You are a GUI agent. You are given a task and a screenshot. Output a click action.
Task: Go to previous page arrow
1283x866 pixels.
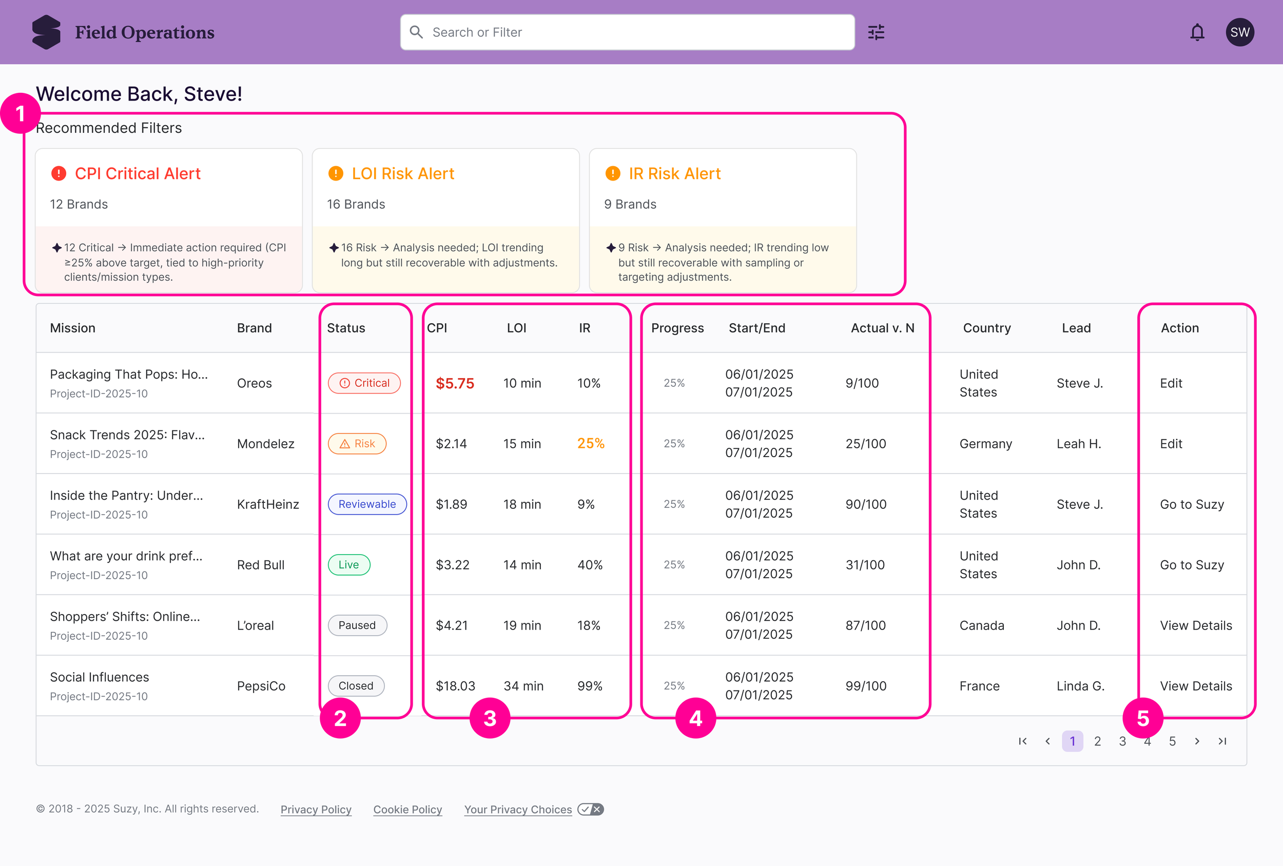pos(1047,741)
